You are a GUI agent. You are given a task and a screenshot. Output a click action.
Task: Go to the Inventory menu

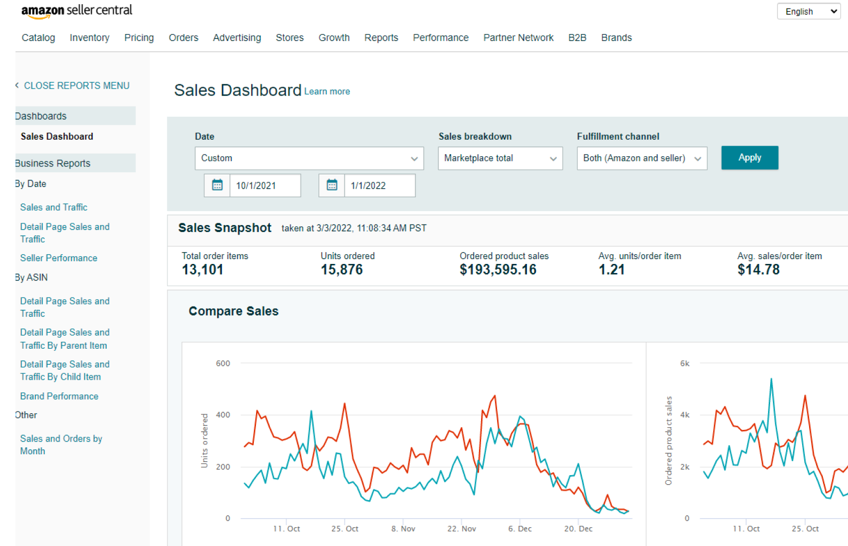click(x=90, y=38)
